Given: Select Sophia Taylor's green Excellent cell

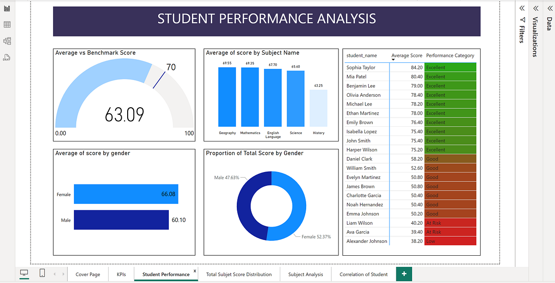Looking at the screenshot, I should 450,67.
